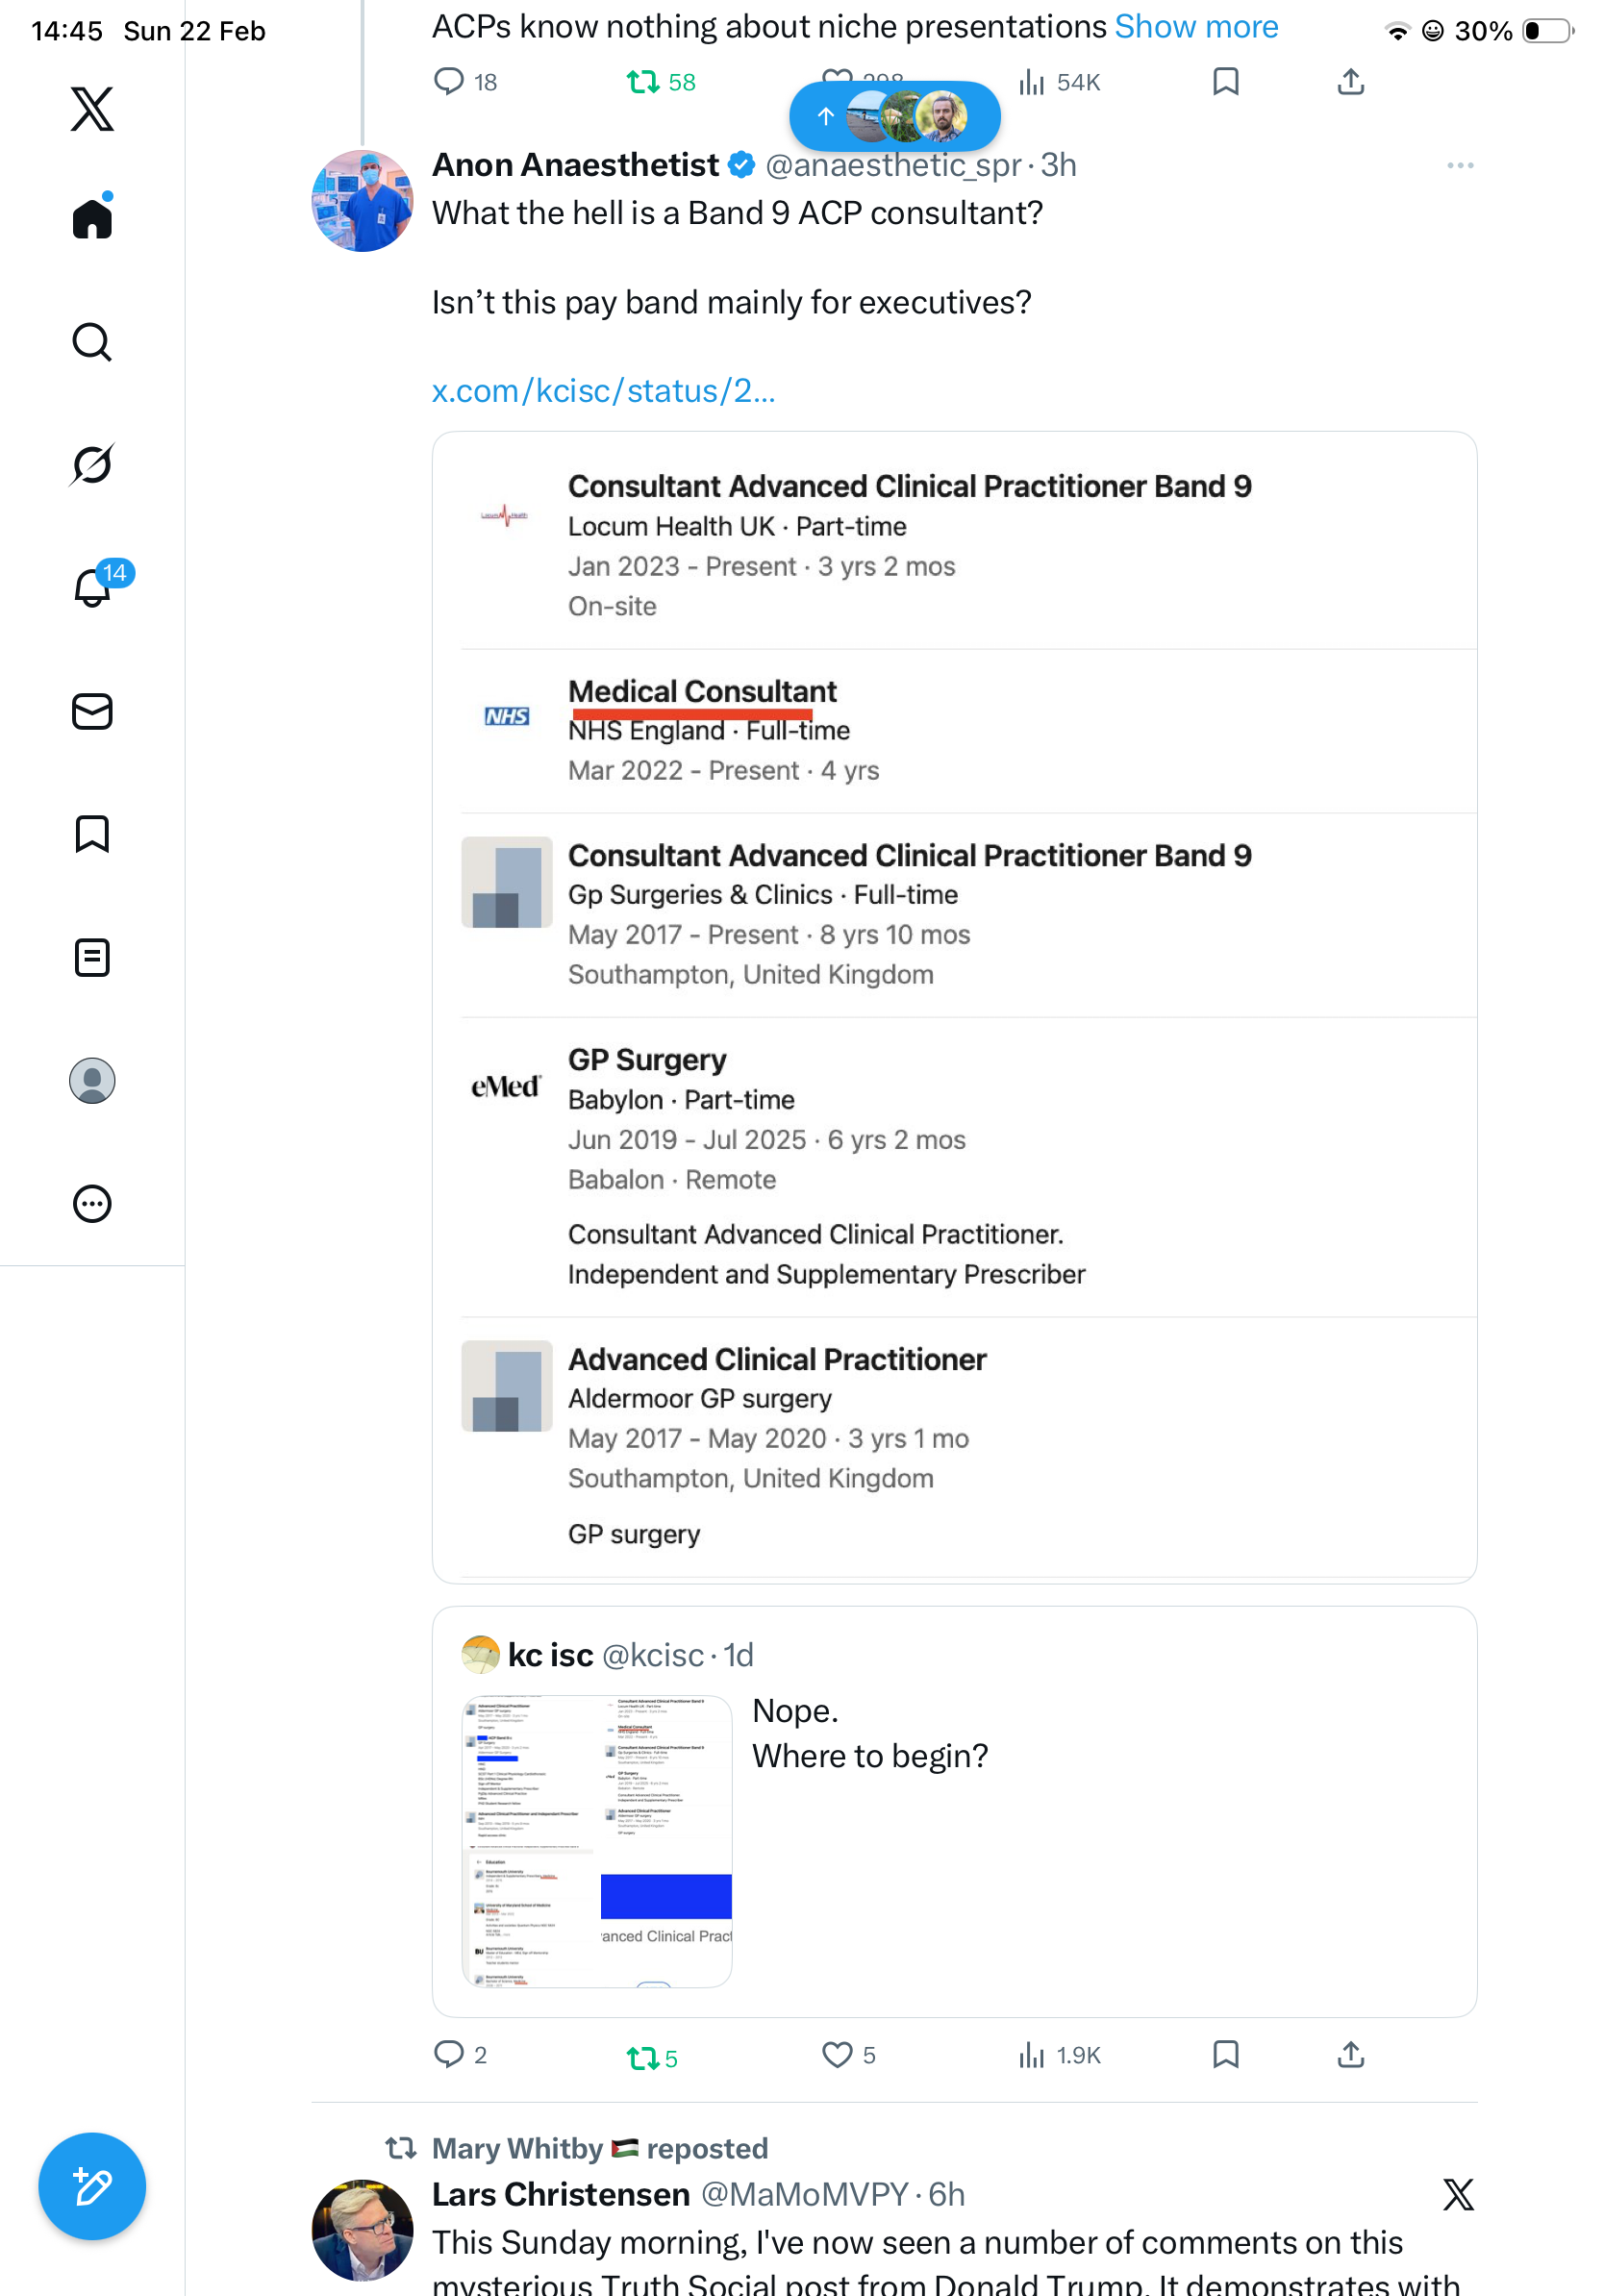
Task: Tap new posts pill with avatars
Action: click(894, 116)
